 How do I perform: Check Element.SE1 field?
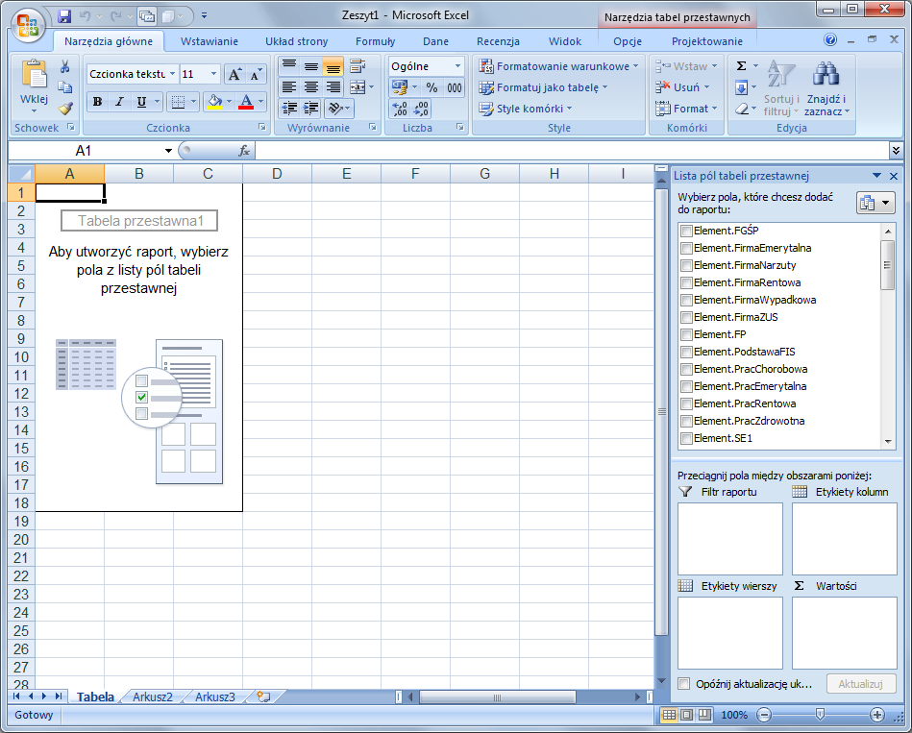tap(686, 439)
